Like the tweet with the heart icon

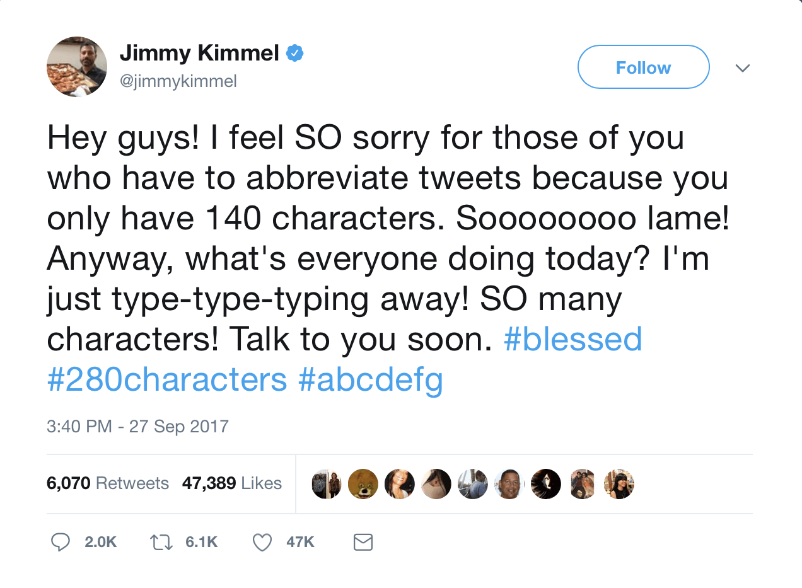coord(262,542)
